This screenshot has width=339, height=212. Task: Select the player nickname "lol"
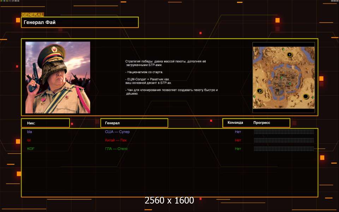29,140
